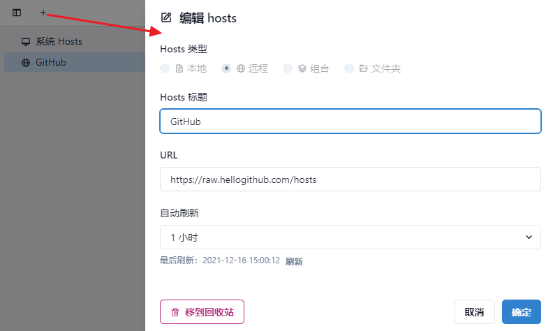Select the 远程 radio button
This screenshot has width=553, height=331.
tap(226, 68)
